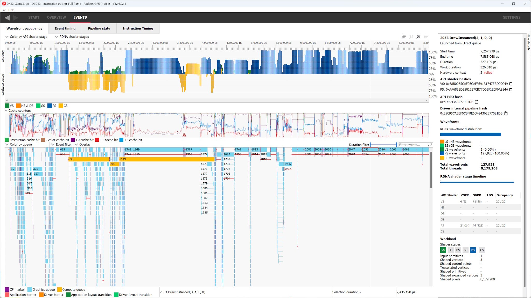The height and width of the screenshot is (298, 531).
Task: Click the zoom in magnifier icon
Action: (418, 37)
